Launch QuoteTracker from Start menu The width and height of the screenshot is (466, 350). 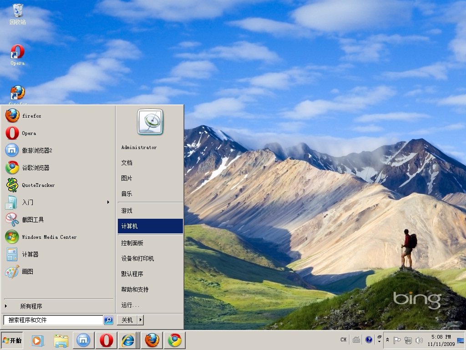pos(58,185)
